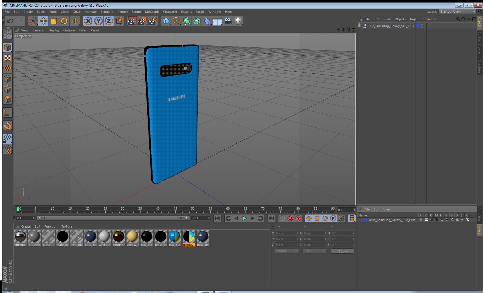Open the material manager Function menu
Image resolution: width=483 pixels, height=293 pixels.
pyautogui.click(x=51, y=226)
